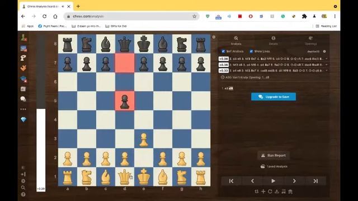This screenshot has height=201, width=358.
Task: Open the Chess.com home logo in sidebar
Action: [23, 37]
